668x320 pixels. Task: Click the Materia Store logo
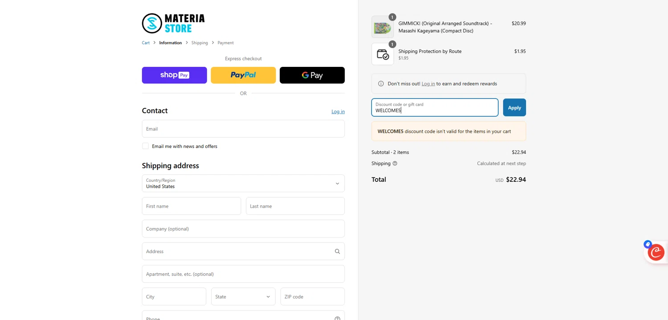point(173,23)
